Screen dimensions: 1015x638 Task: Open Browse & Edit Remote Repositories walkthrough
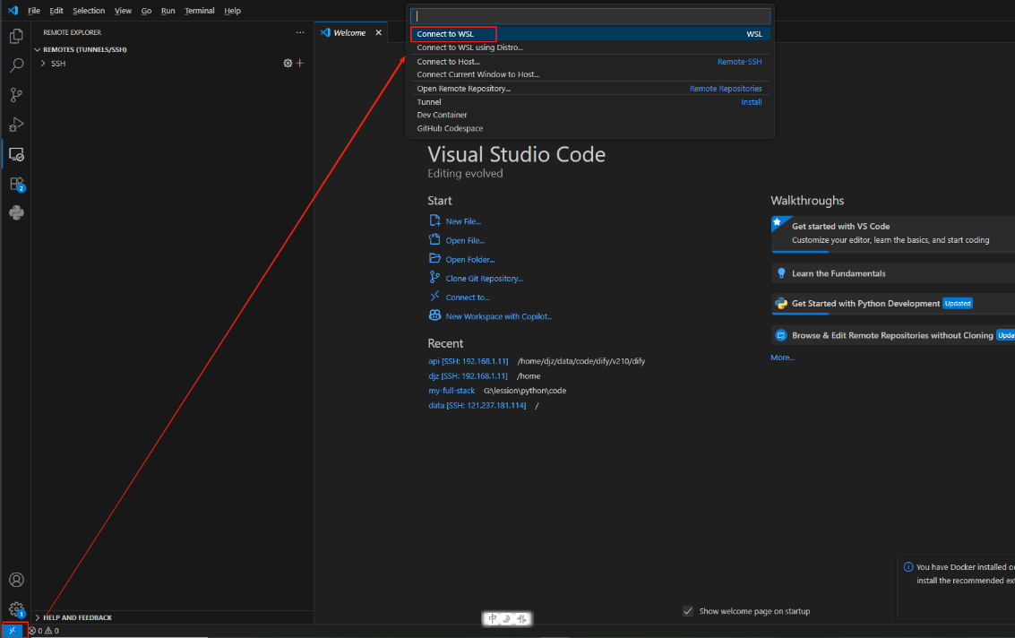[x=892, y=335]
